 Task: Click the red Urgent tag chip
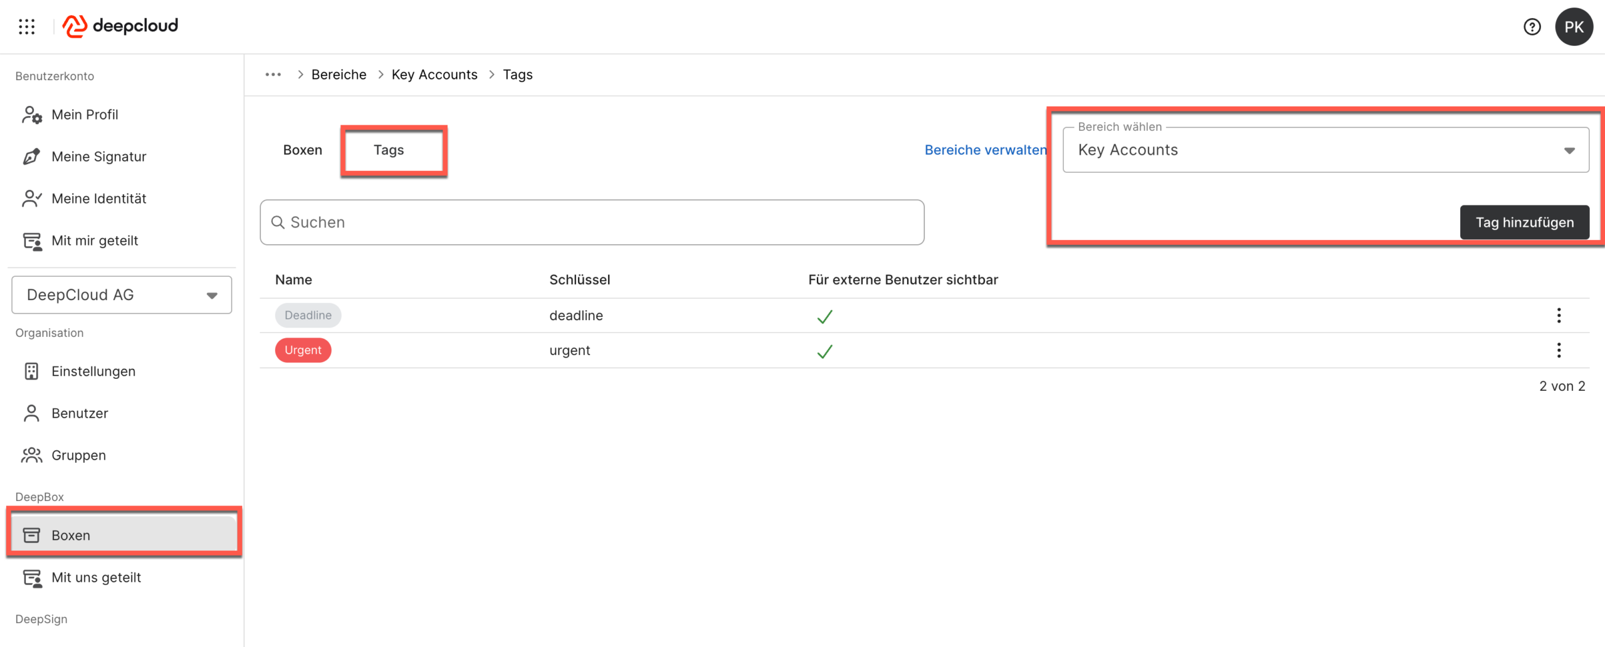tap(303, 350)
